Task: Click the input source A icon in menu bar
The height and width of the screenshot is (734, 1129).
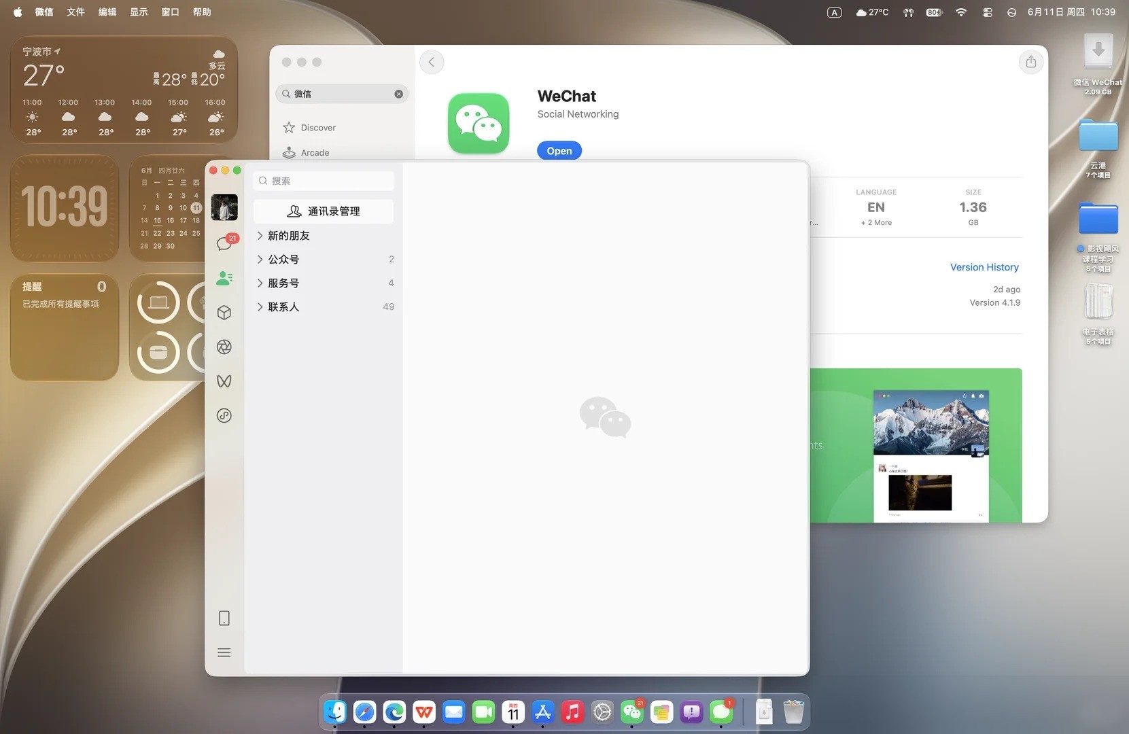Action: 835,12
